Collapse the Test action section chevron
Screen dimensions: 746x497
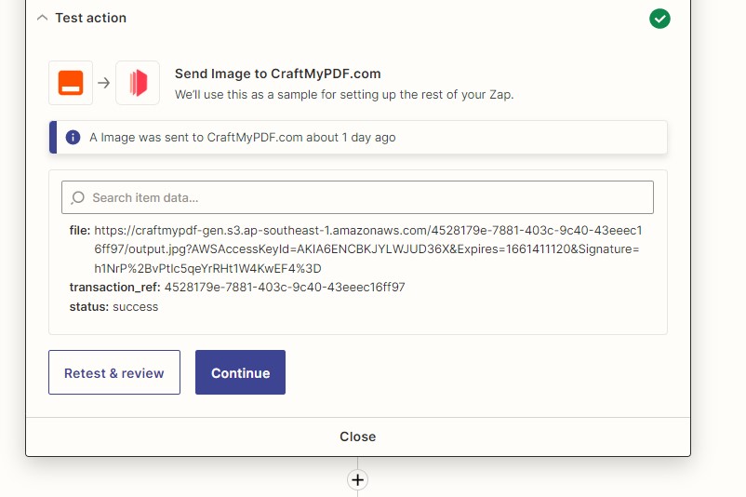pyautogui.click(x=43, y=18)
